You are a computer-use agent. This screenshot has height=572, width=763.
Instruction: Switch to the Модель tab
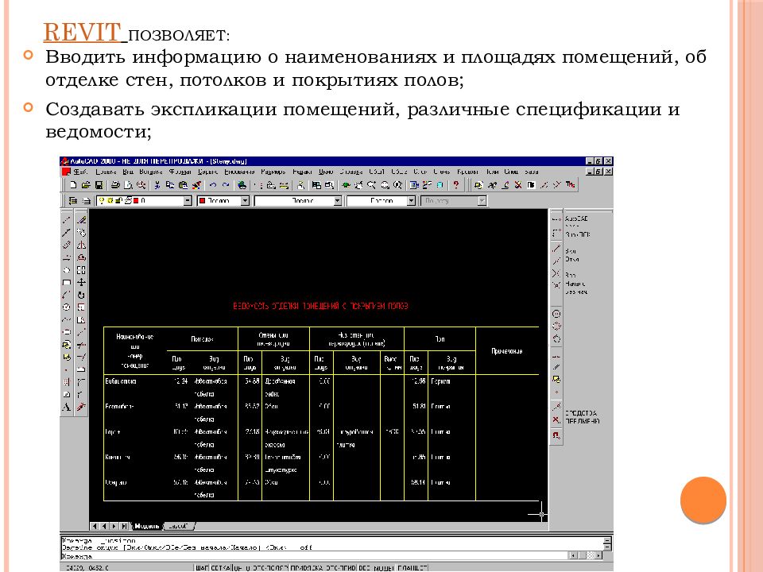tap(146, 526)
